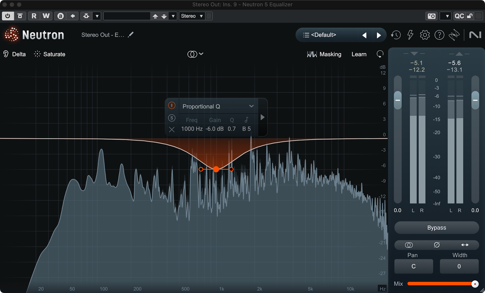Solo the selected EQ band
Viewport: 485px width, 293px height.
pyautogui.click(x=172, y=118)
